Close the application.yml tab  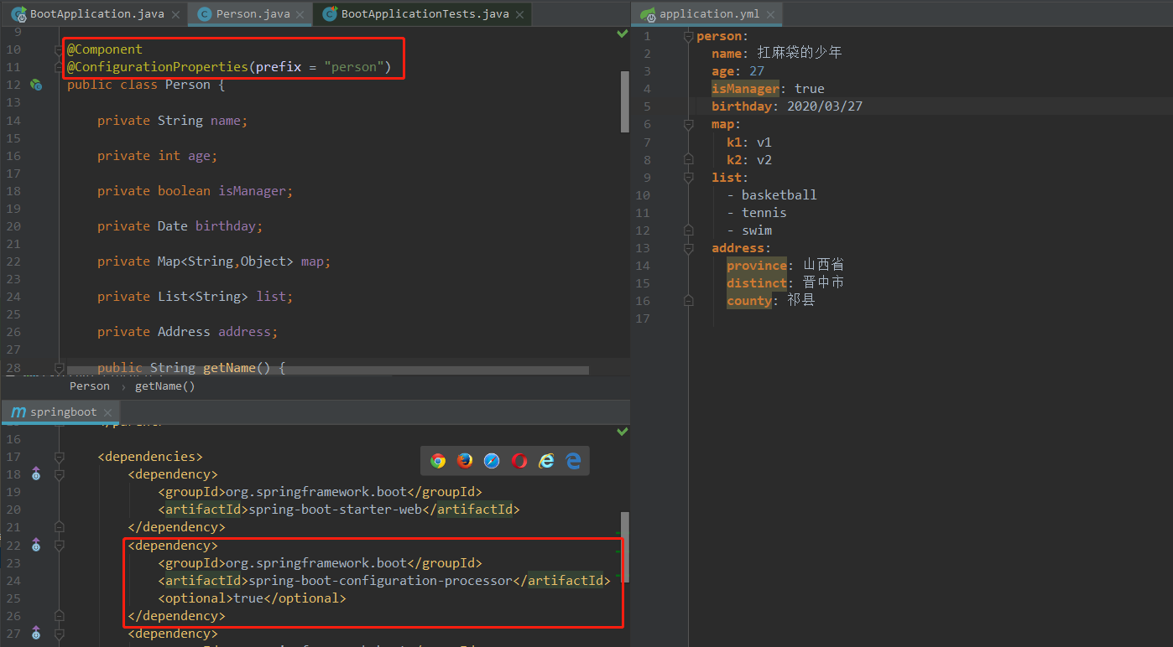coord(771,14)
